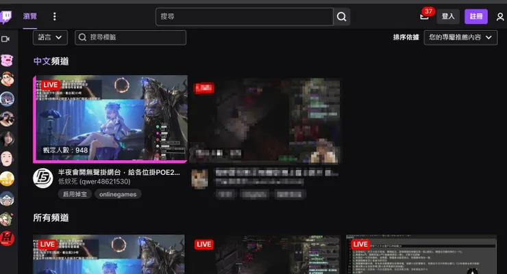Viewport: 507px width, 274px height.
Task: Open the purple-haired anime avatar channel
Action: (7, 99)
